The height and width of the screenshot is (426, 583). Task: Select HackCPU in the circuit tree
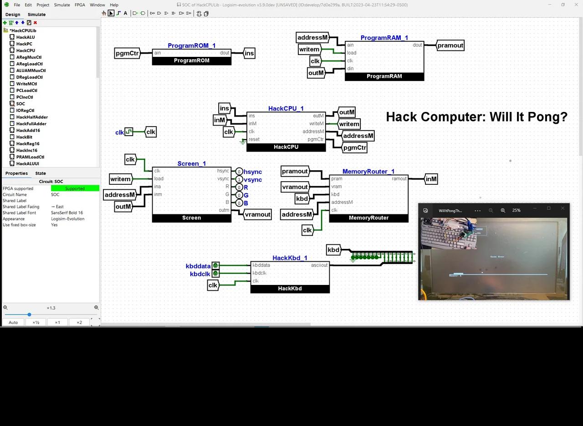[25, 50]
